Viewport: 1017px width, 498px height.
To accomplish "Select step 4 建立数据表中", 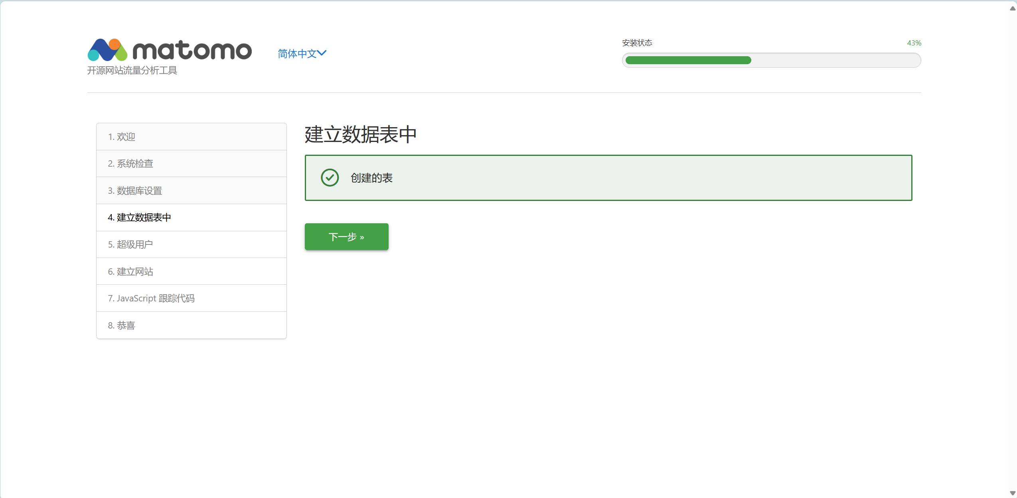I will 139,217.
